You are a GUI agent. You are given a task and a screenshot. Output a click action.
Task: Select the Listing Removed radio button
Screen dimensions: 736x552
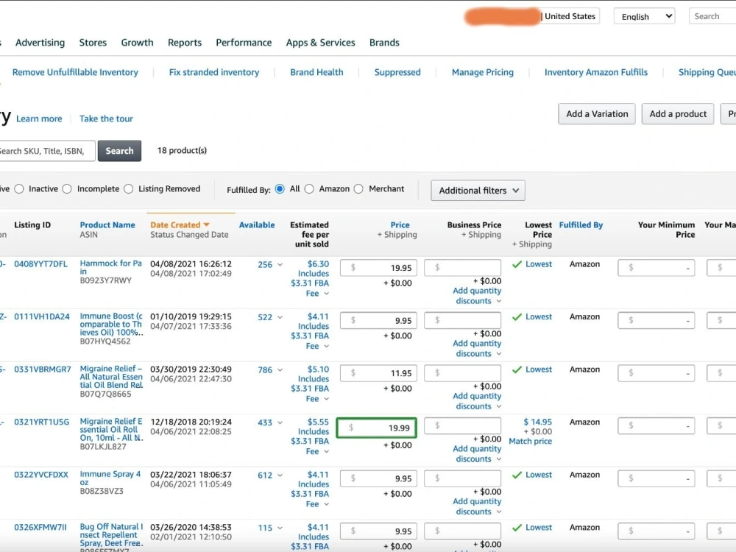pyautogui.click(x=129, y=188)
